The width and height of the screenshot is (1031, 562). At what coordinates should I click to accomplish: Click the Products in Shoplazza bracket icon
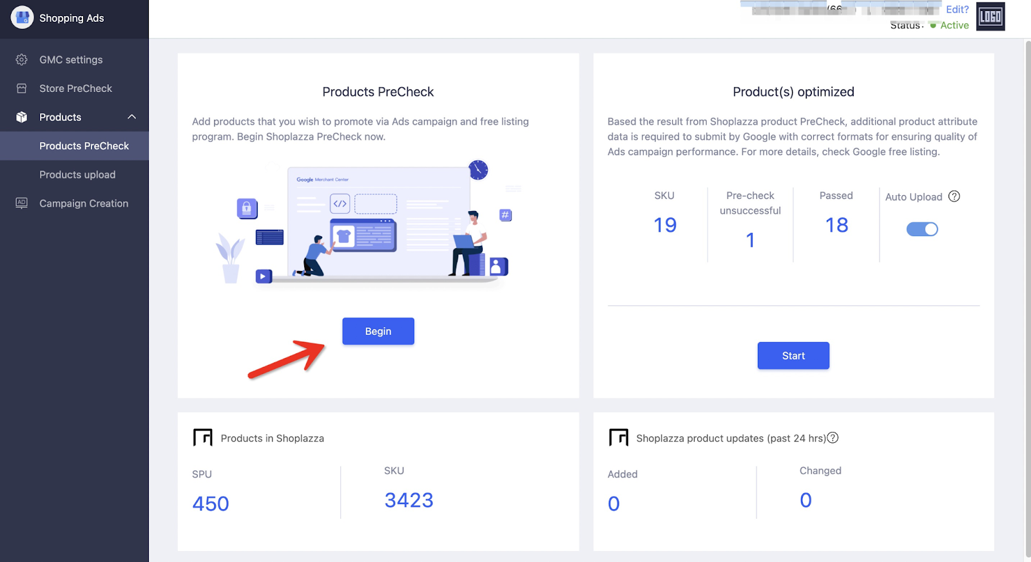click(203, 438)
